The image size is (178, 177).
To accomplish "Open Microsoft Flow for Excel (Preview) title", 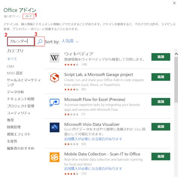I will tap(95, 100).
